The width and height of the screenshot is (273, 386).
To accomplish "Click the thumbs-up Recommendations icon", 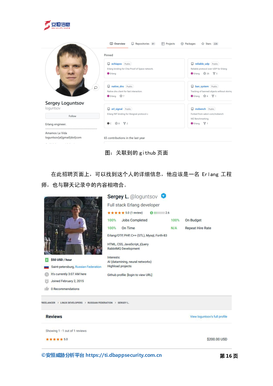I will 47,289.
